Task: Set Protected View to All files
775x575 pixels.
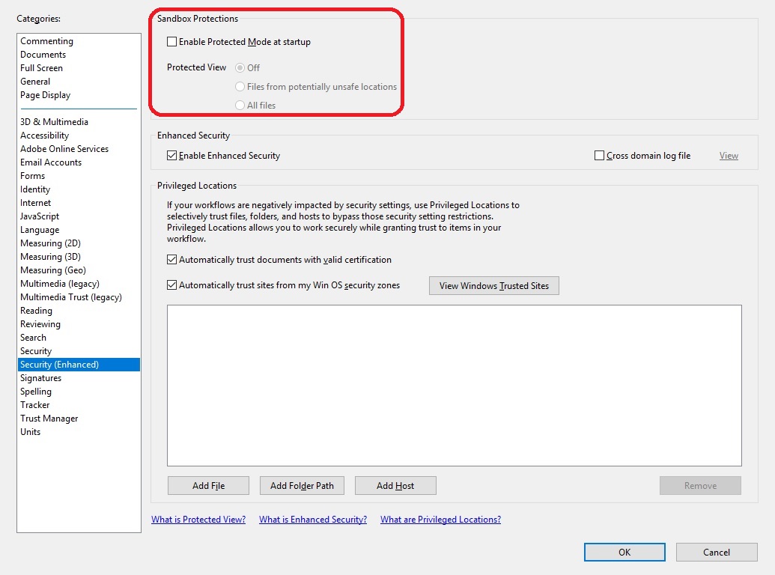Action: click(240, 105)
